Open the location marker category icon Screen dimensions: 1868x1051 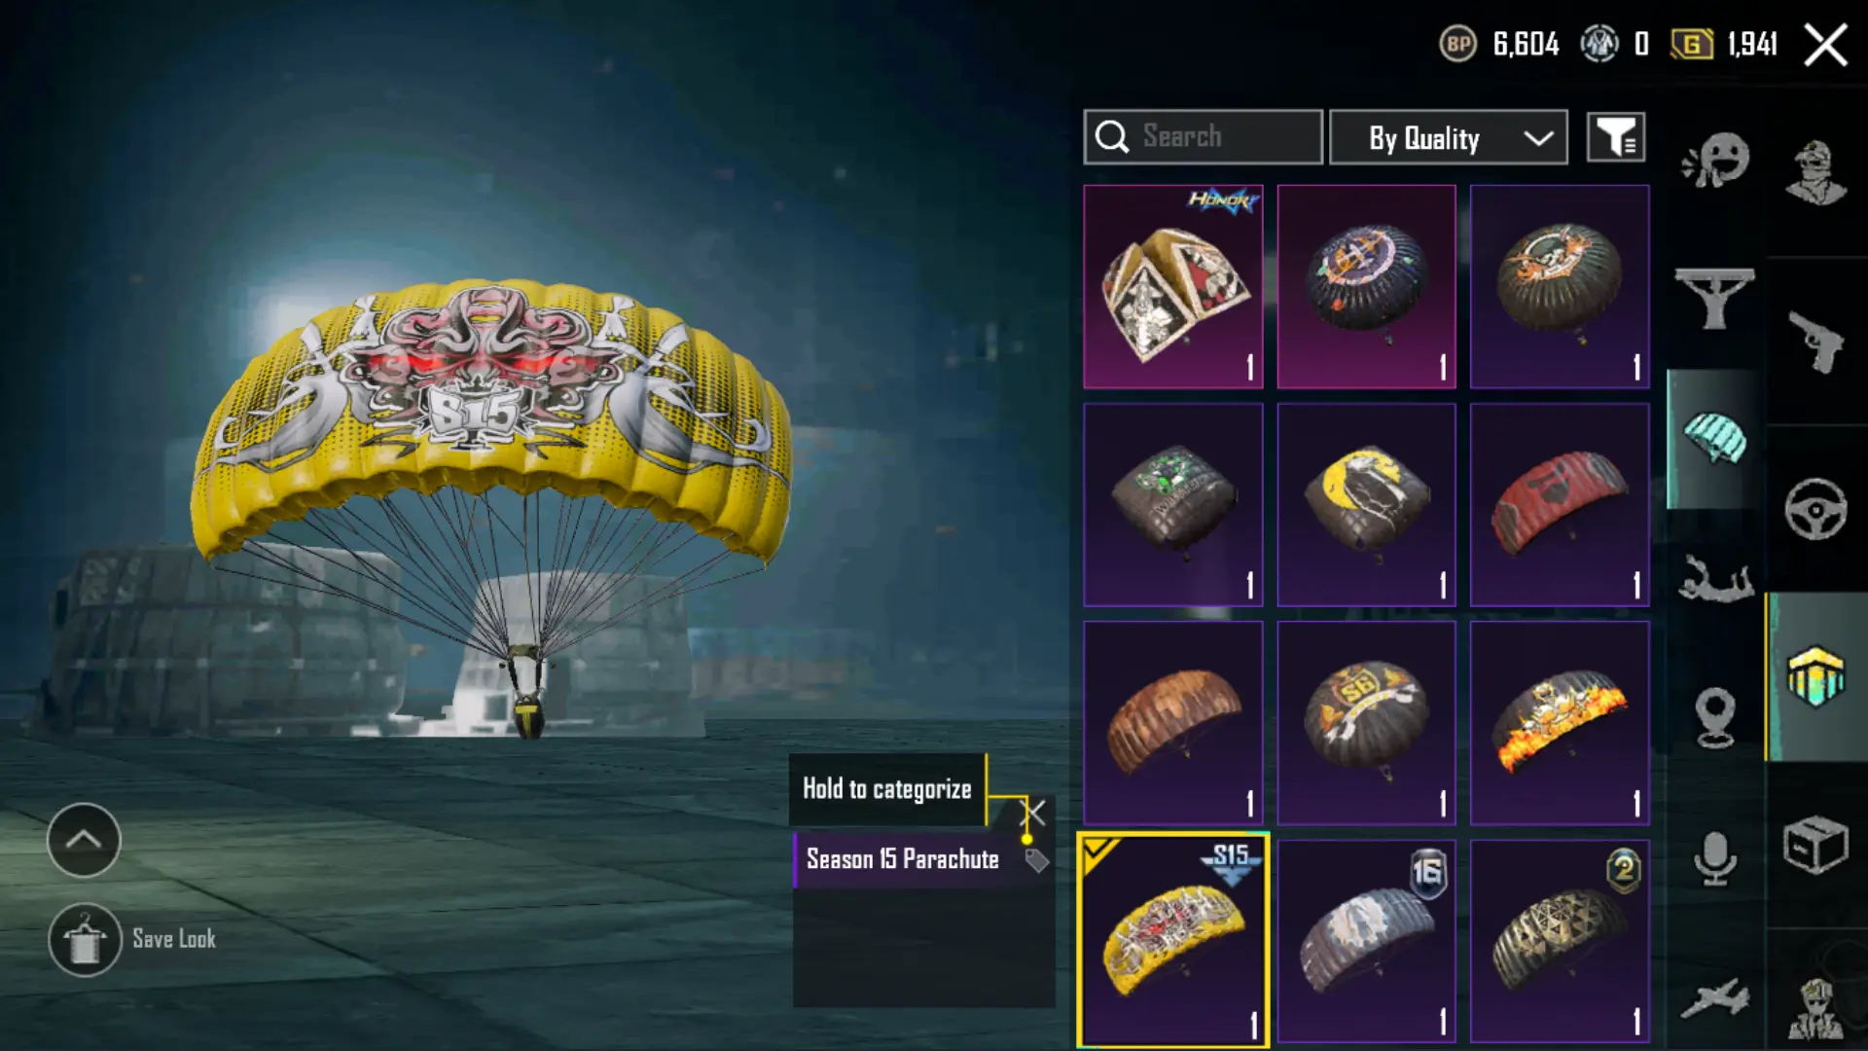(x=1715, y=717)
